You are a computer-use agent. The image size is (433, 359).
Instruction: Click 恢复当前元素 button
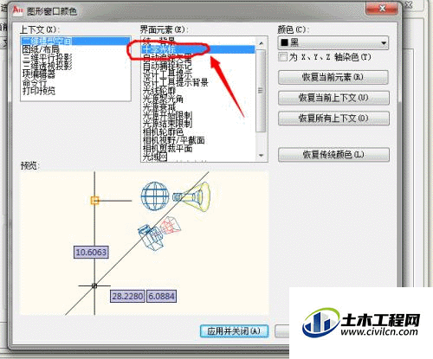point(333,77)
